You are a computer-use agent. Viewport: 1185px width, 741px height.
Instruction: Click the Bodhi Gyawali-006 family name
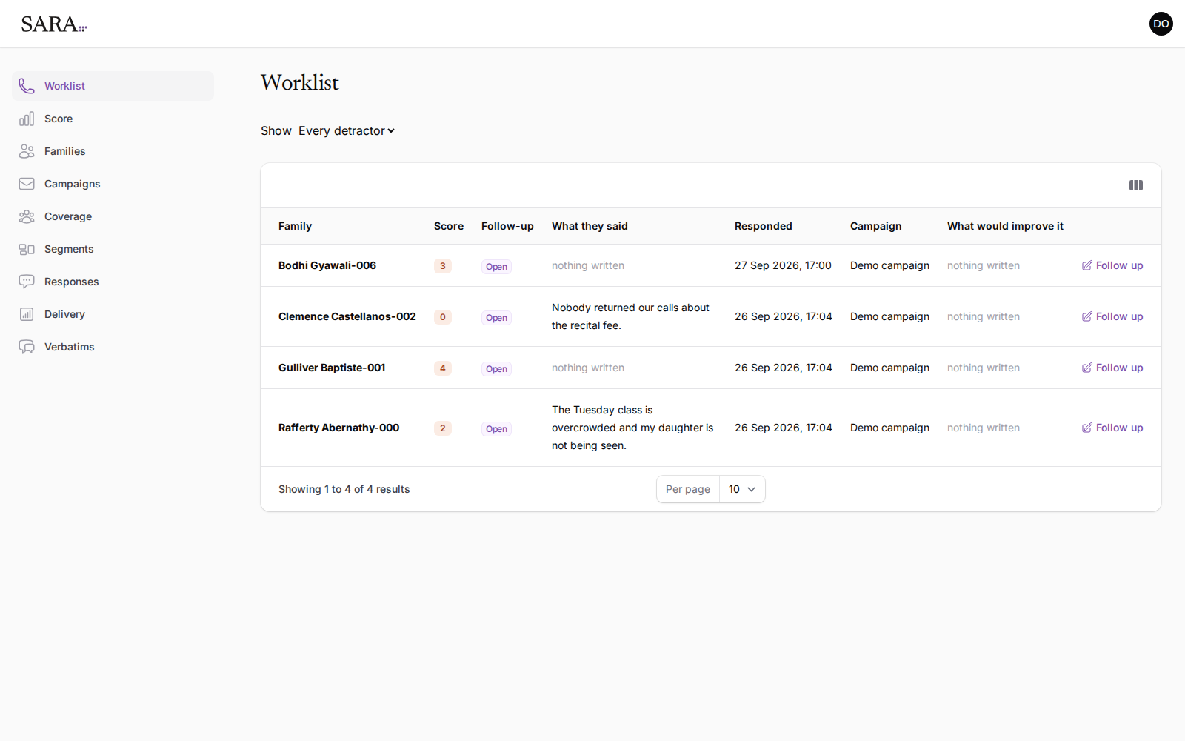[x=327, y=265]
